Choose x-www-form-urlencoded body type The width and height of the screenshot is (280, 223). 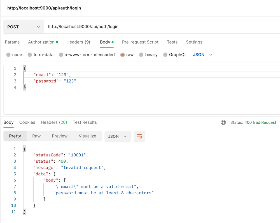coord(61,55)
